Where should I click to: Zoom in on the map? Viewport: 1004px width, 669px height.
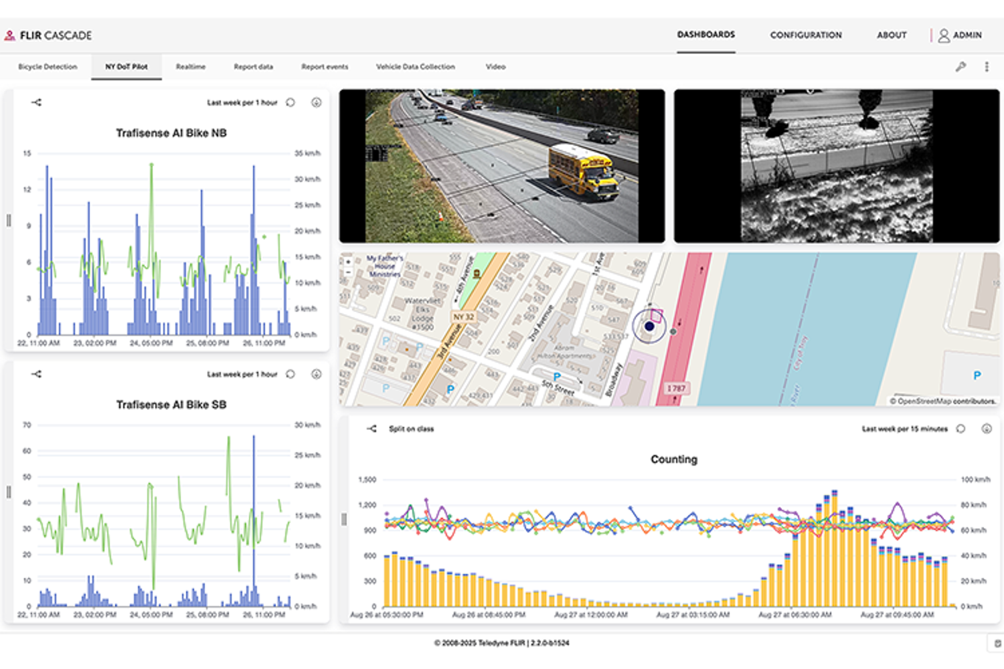click(x=348, y=262)
